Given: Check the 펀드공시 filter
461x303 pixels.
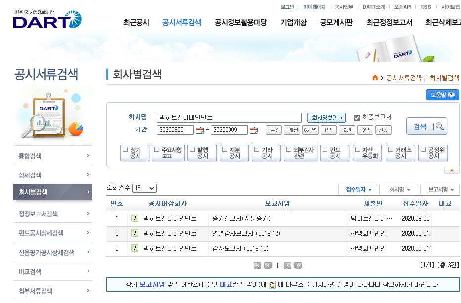Looking at the screenshot, I should coord(325,149).
